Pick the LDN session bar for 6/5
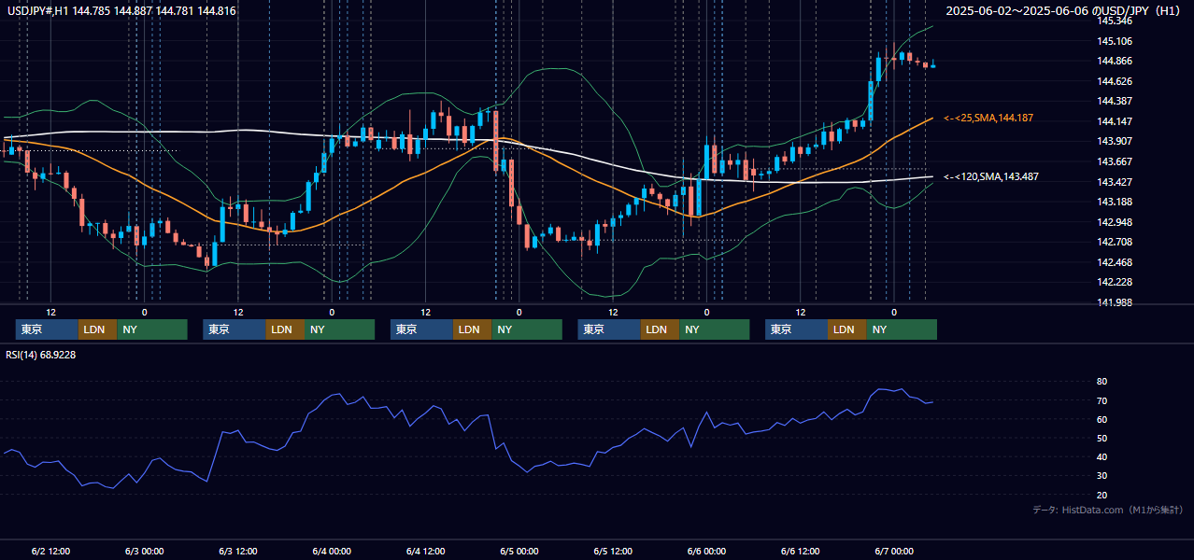Image resolution: width=1194 pixels, height=560 pixels. (660, 329)
